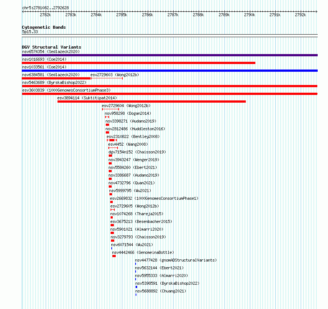Select the nsv6384581 (Sedlazeck2020) label
328x309 pixels.
click(x=51, y=75)
